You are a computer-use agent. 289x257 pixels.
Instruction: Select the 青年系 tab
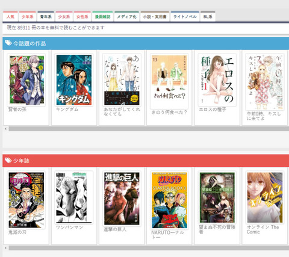(46, 17)
